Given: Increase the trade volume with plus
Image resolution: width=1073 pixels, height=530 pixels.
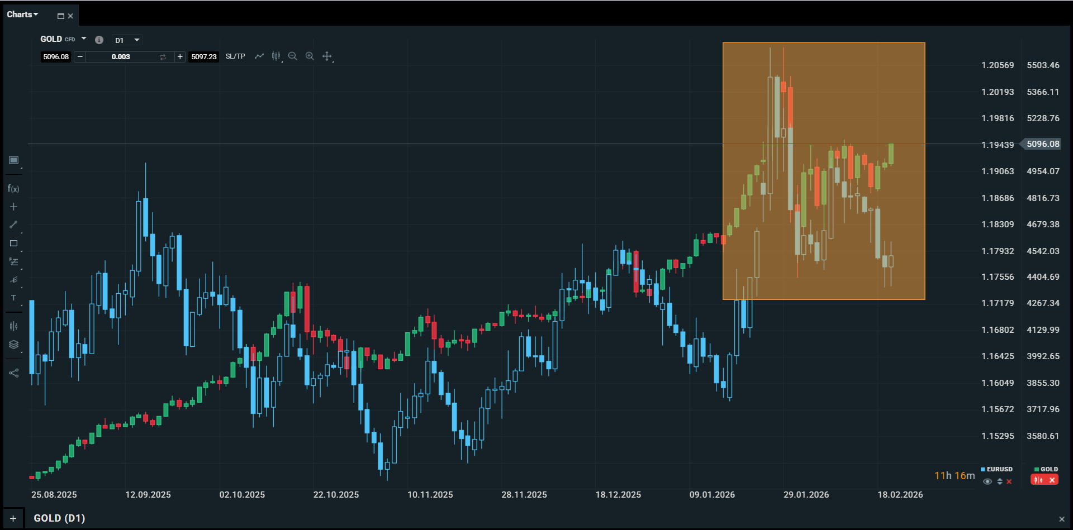Looking at the screenshot, I should tap(180, 57).
